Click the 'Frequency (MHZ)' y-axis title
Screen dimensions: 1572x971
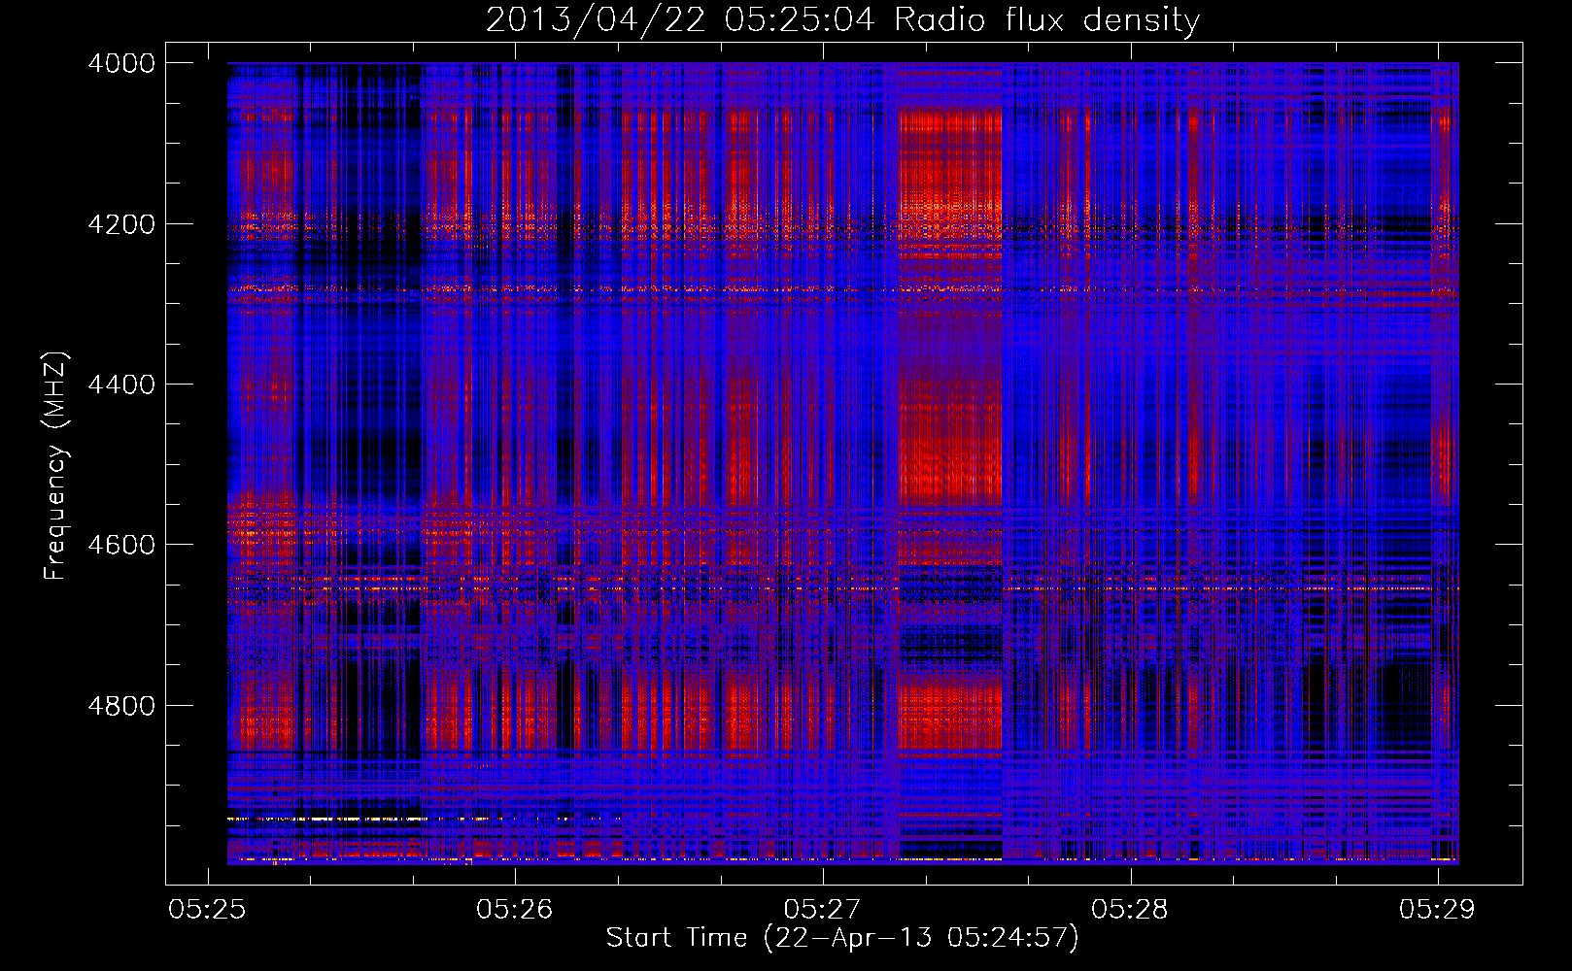55,466
